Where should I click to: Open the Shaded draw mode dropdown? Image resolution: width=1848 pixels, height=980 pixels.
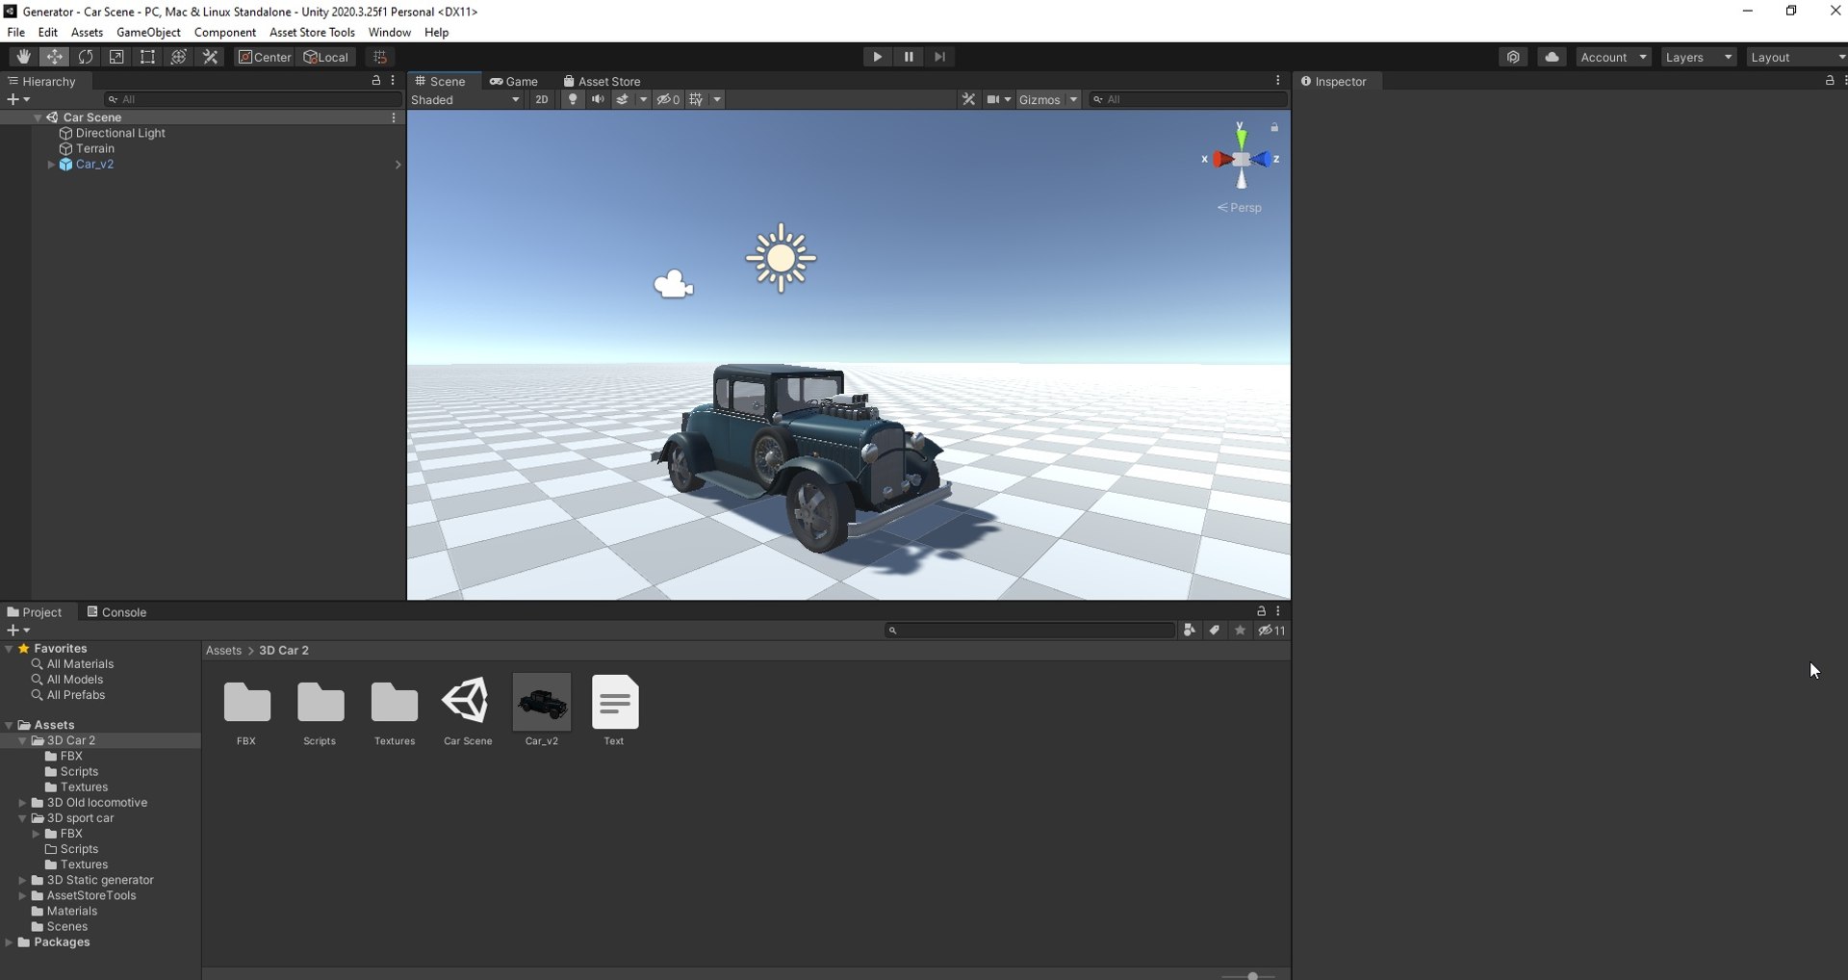point(466,99)
